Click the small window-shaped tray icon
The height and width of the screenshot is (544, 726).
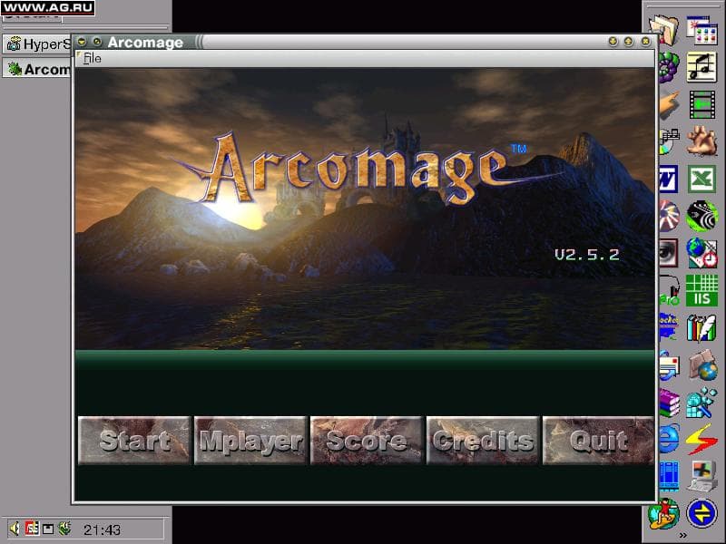(x=48, y=529)
